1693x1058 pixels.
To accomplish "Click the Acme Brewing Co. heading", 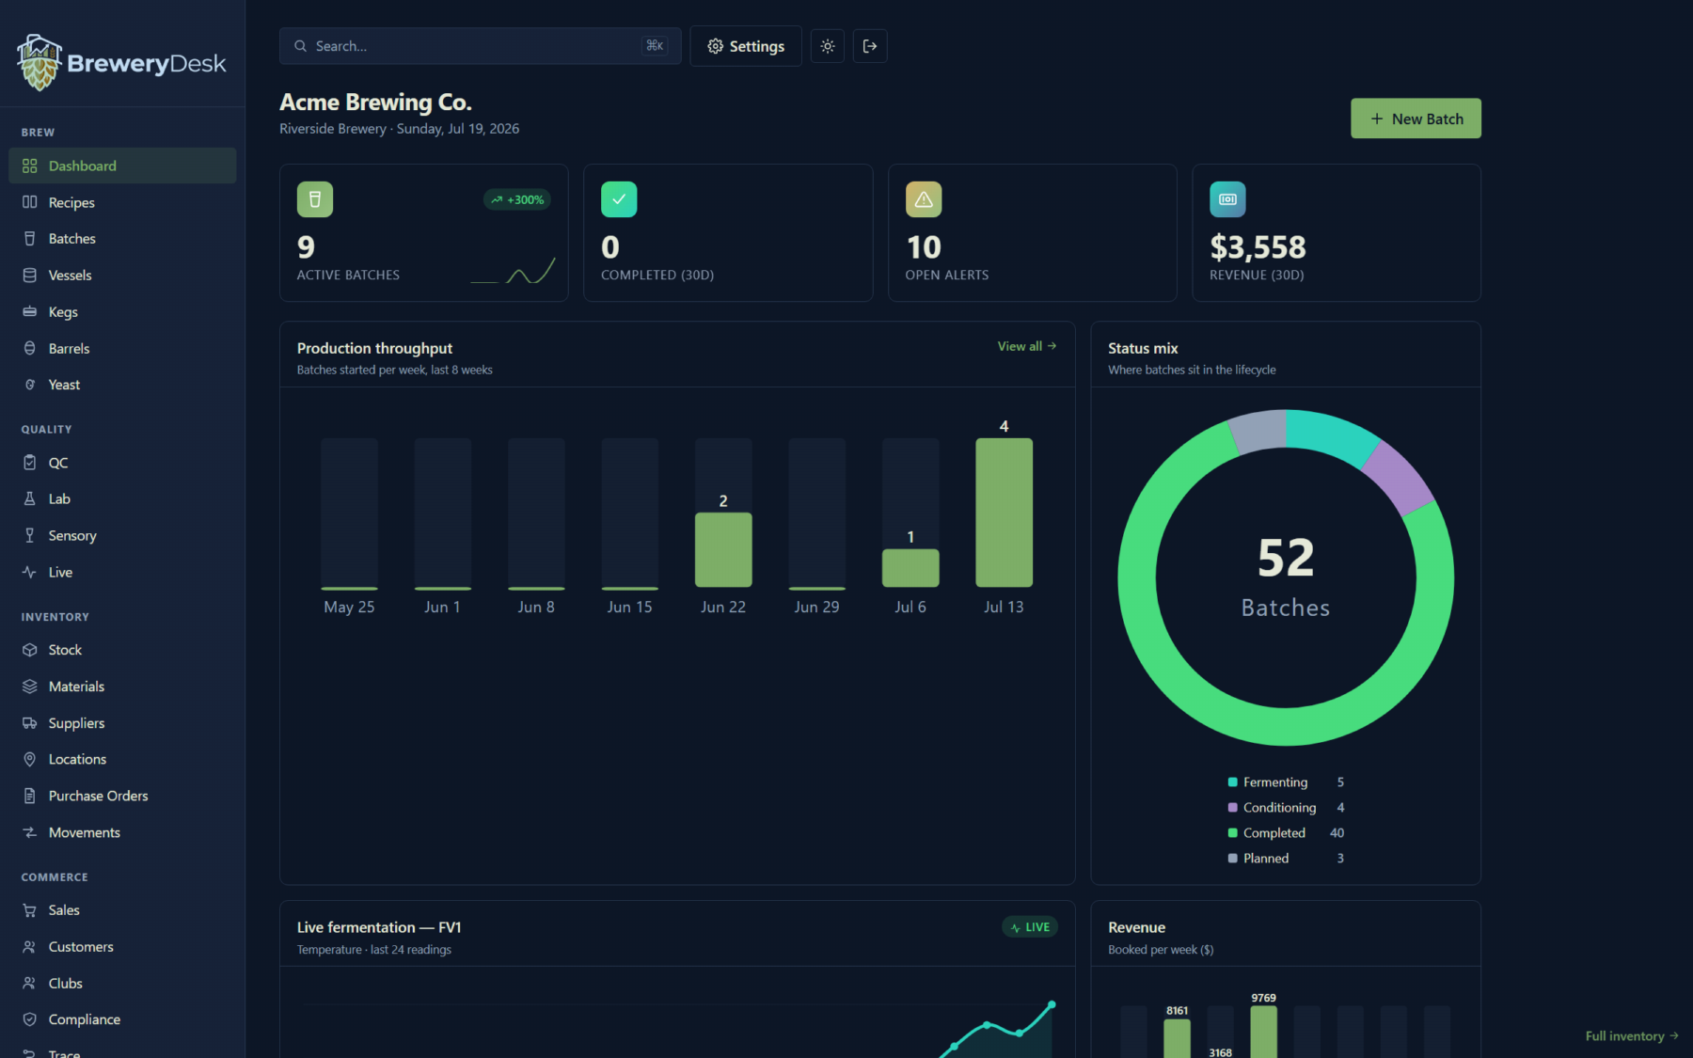I will click(x=375, y=102).
